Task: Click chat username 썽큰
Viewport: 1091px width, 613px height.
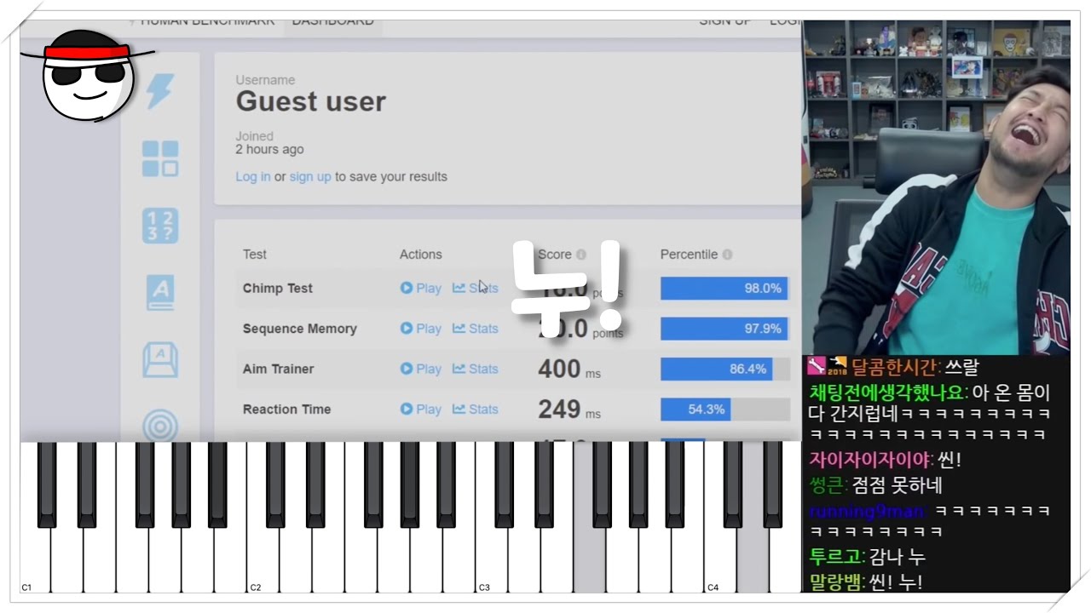Action: (826, 486)
